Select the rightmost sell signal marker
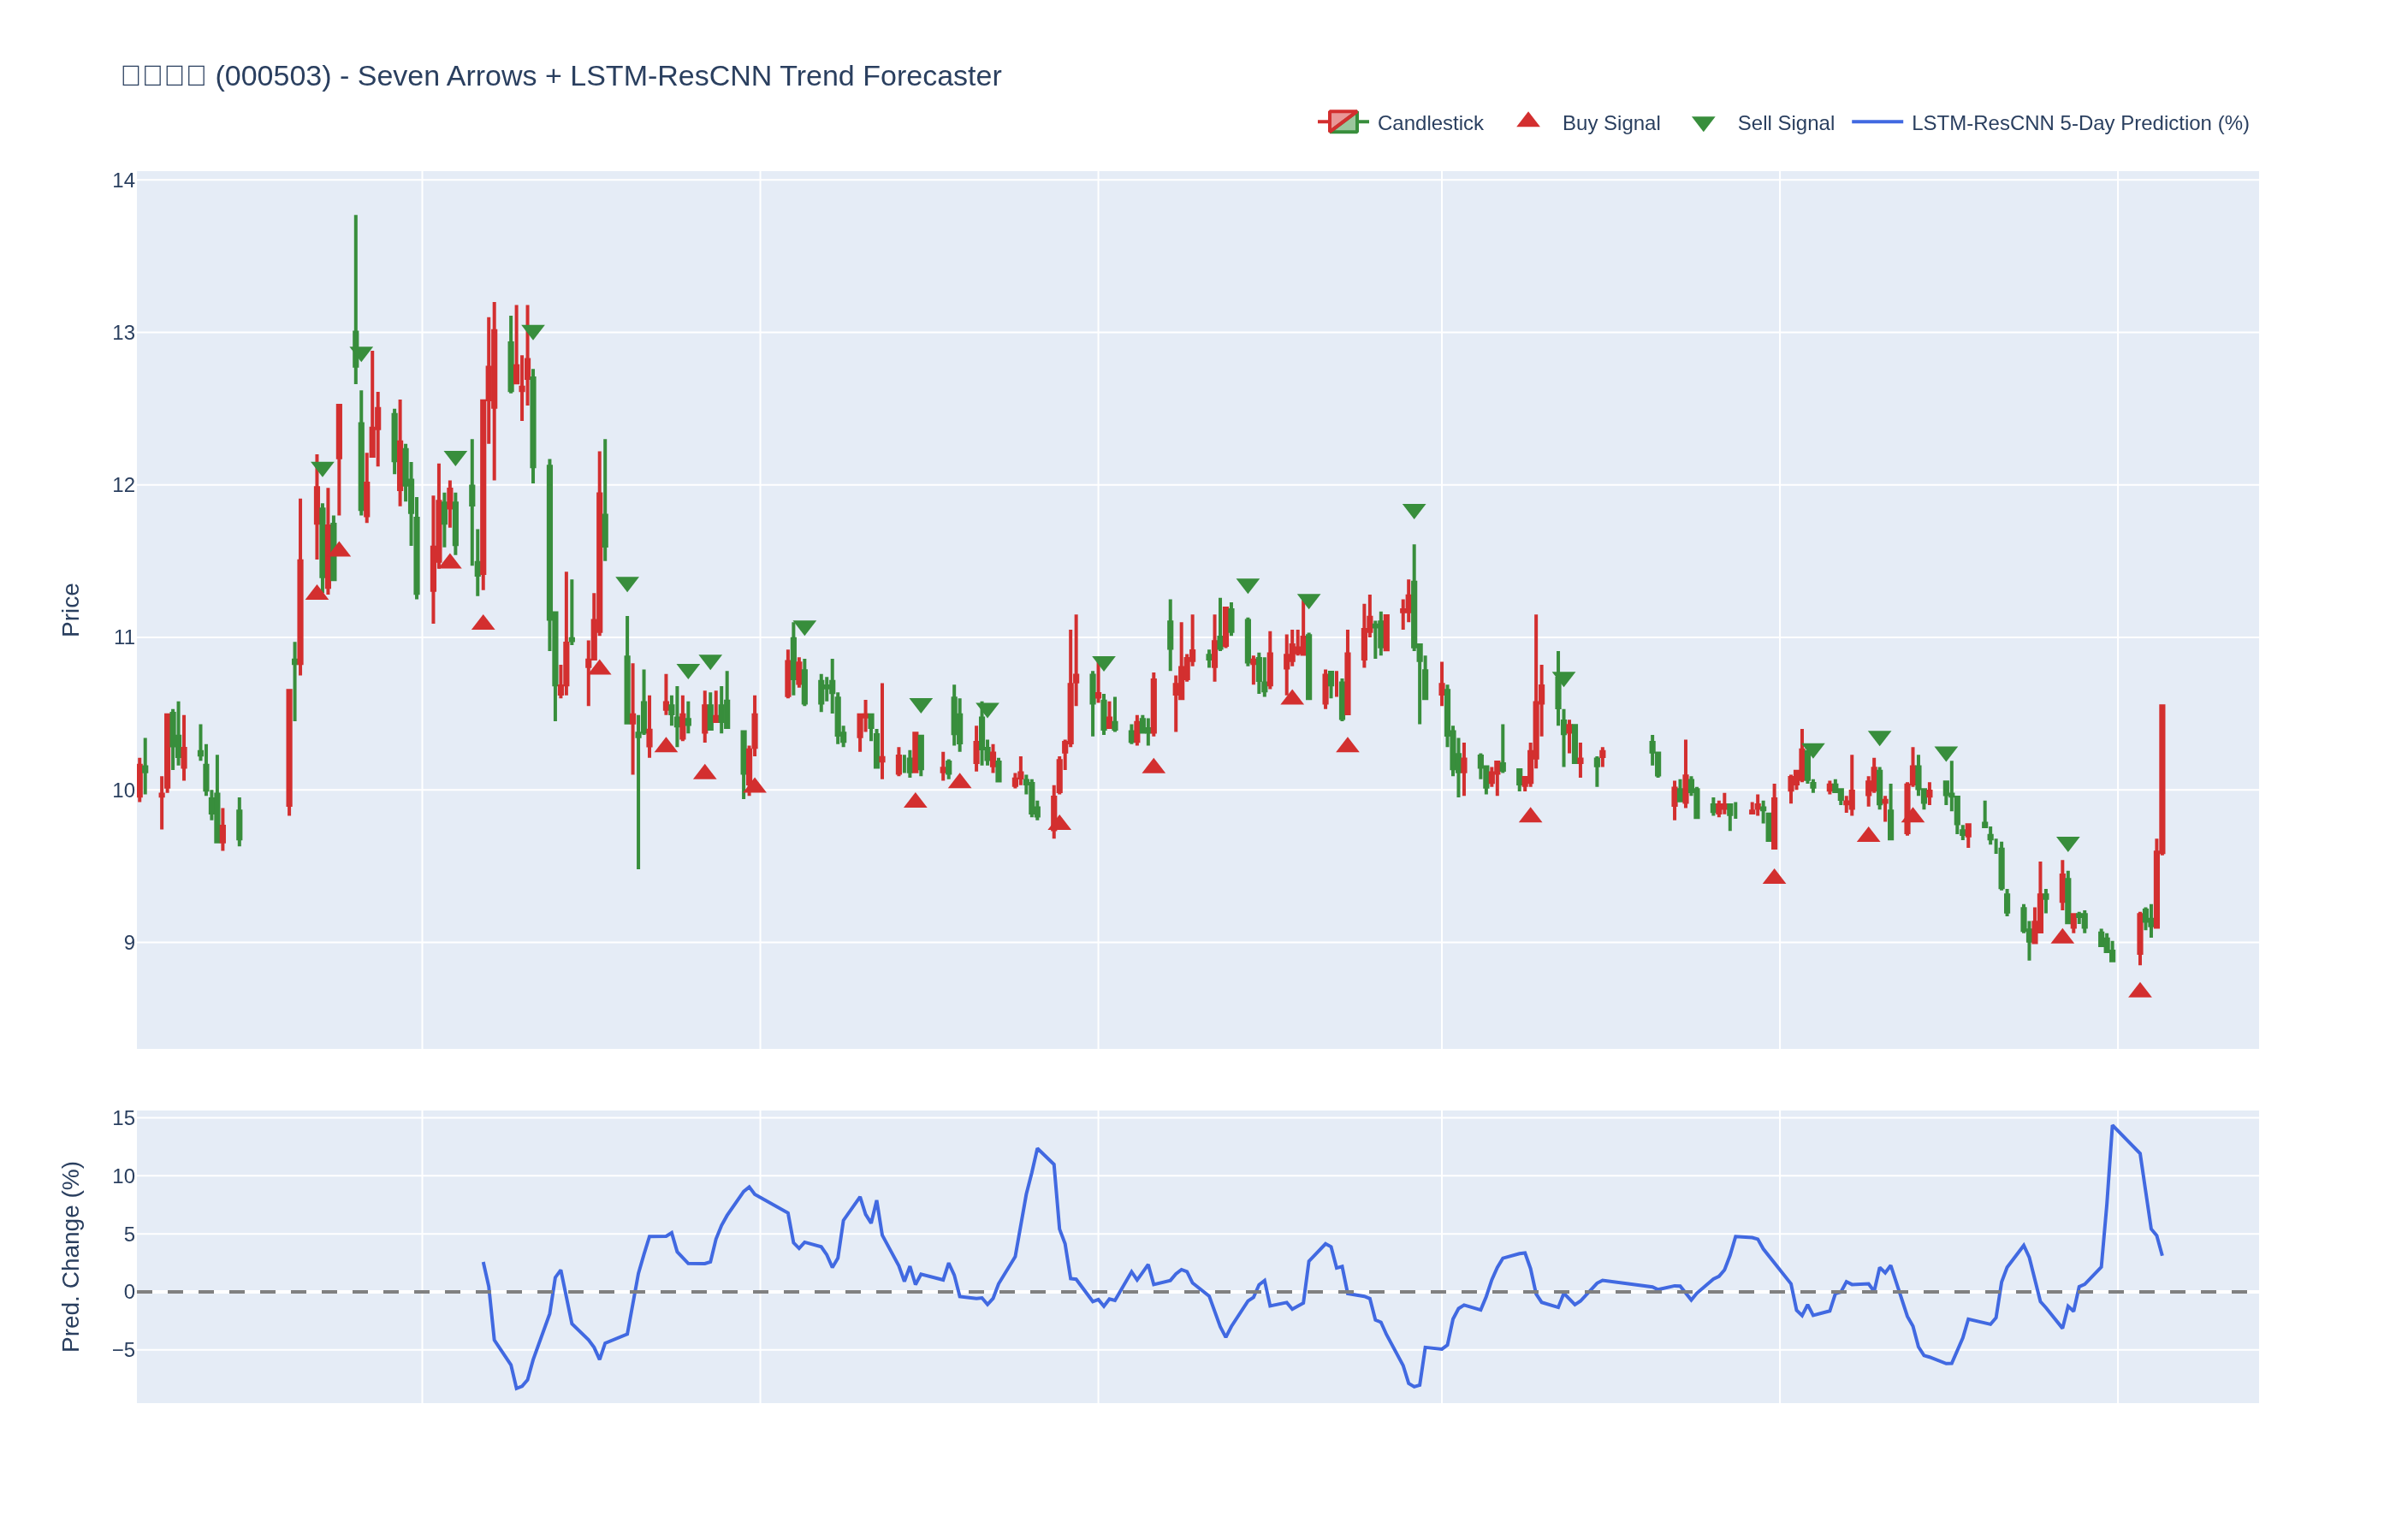The image size is (2396, 1540). tap(2067, 844)
